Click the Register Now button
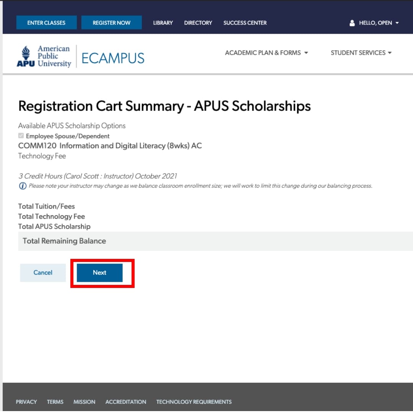Image resolution: width=413 pixels, height=413 pixels. click(x=112, y=23)
